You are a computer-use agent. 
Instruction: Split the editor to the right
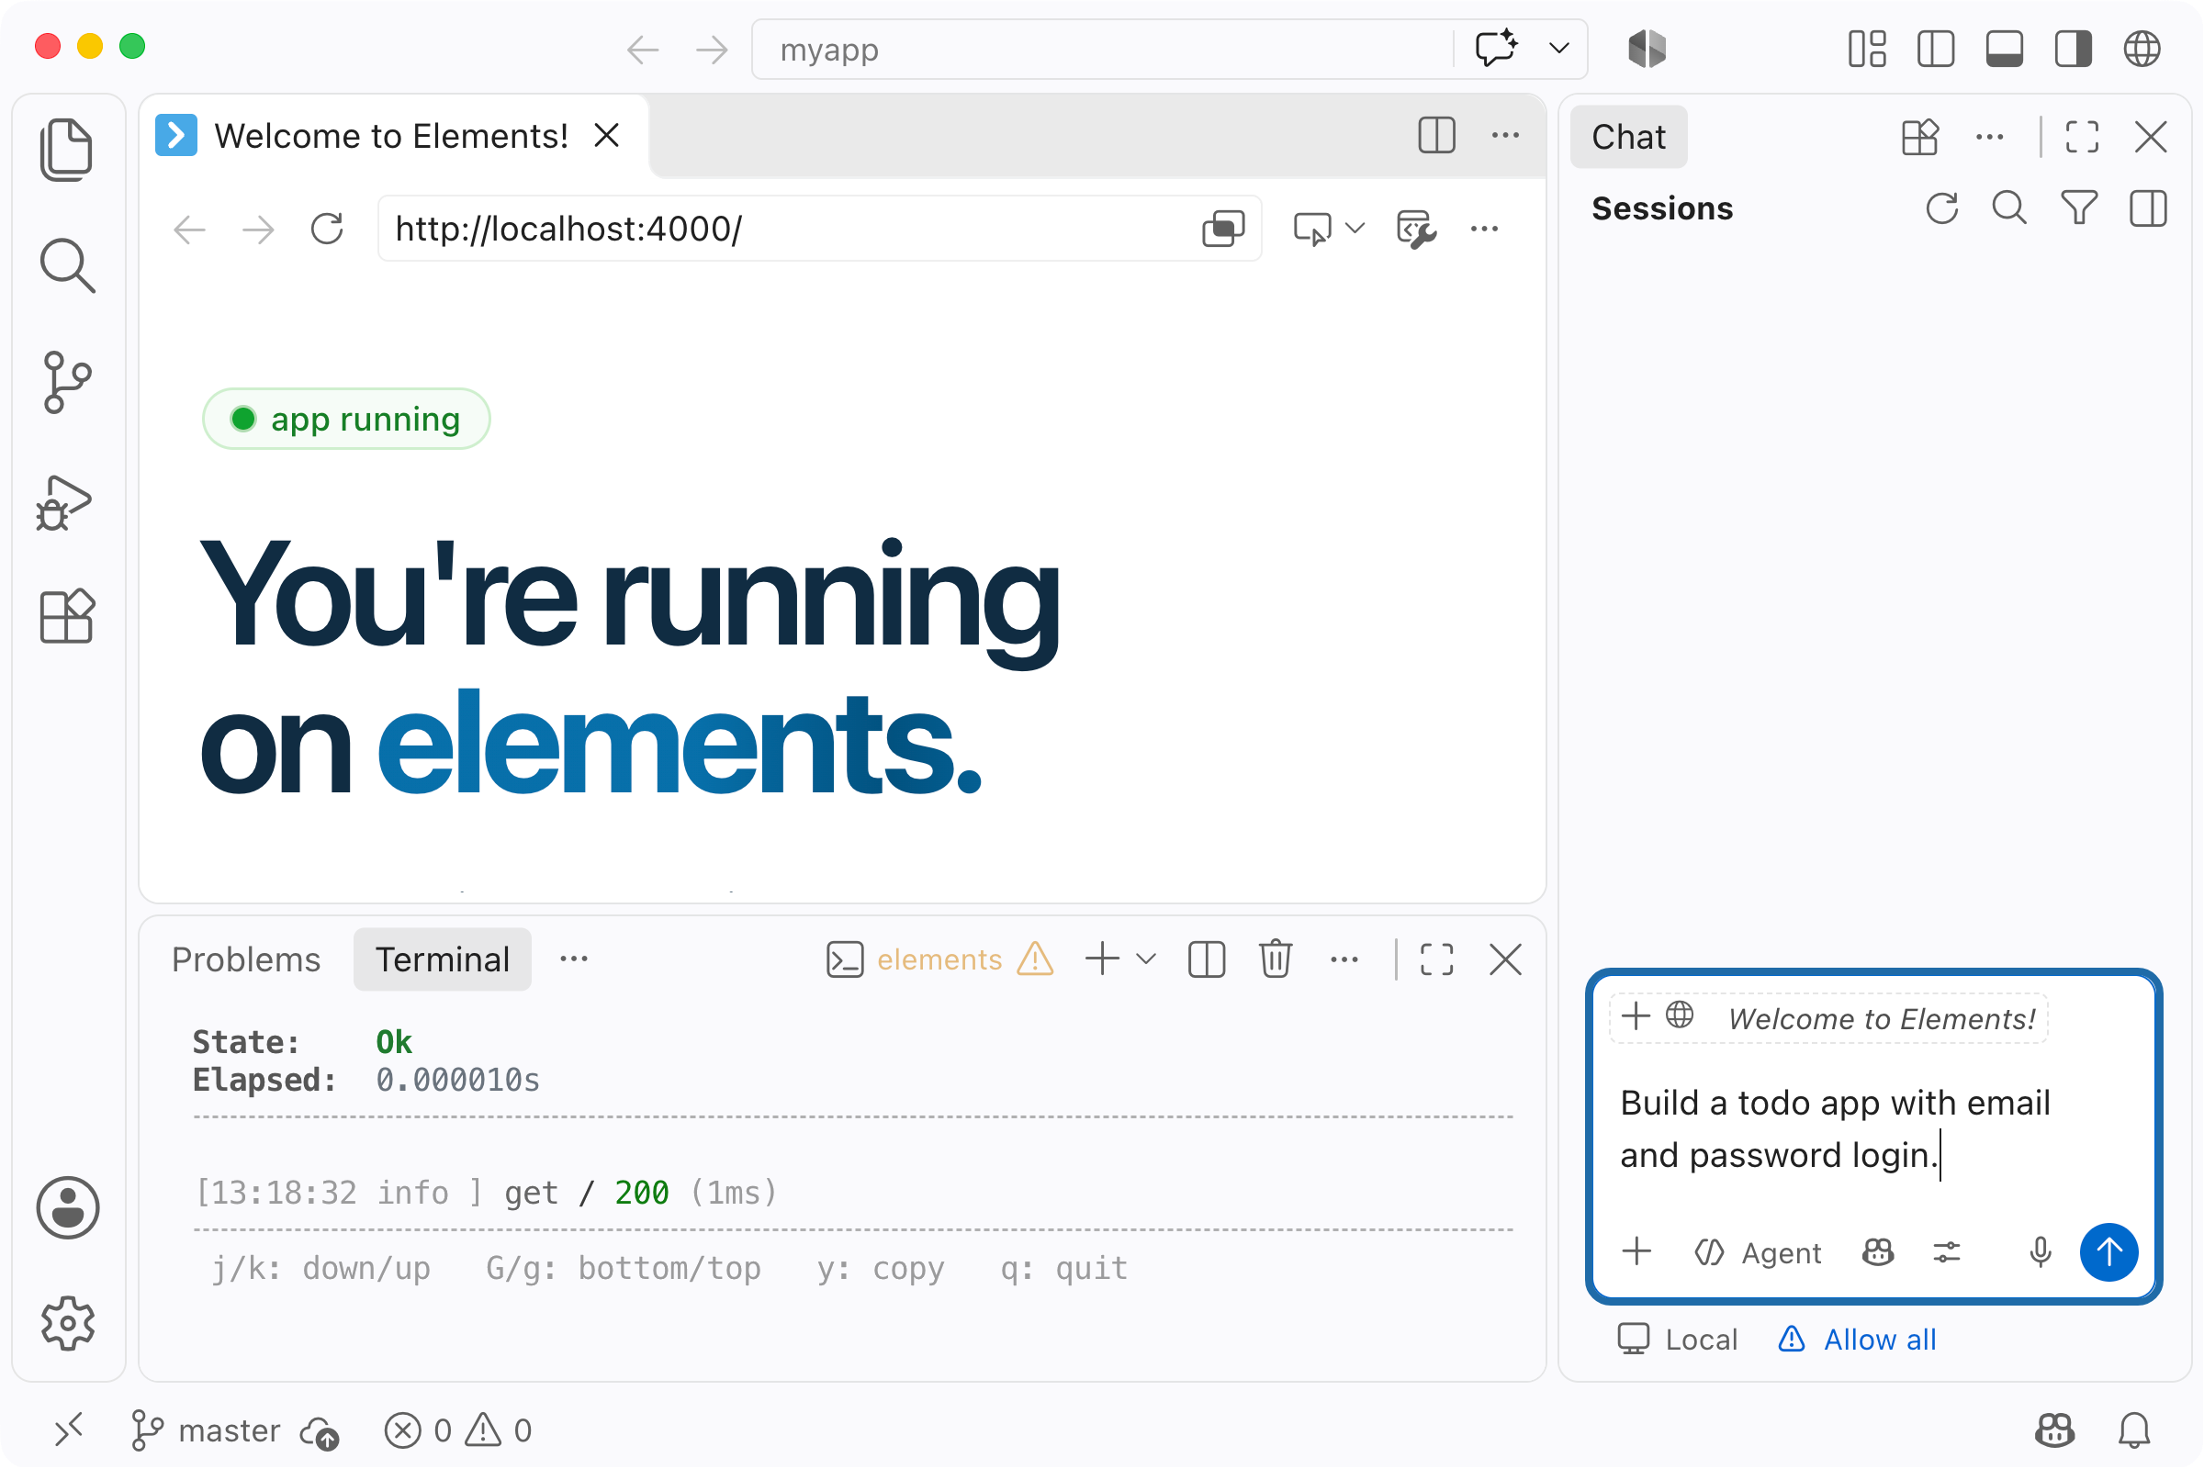pyautogui.click(x=1436, y=136)
